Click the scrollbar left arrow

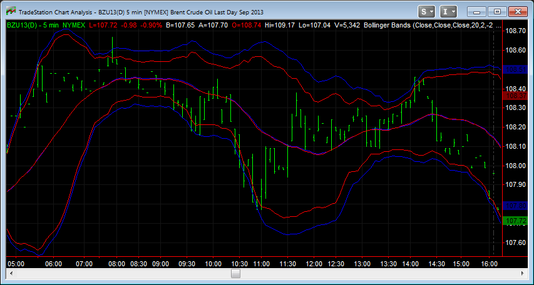[x=11, y=273]
